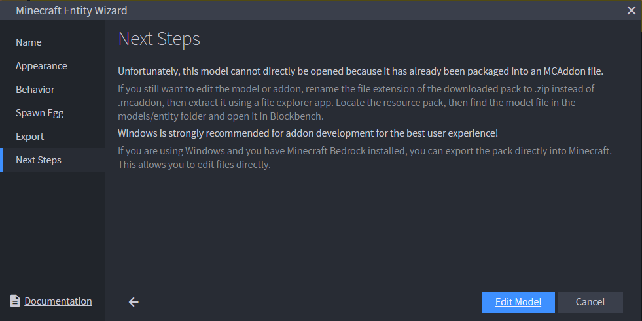Click the Edit Model button
Viewport: 642px width, 321px height.
[518, 302]
